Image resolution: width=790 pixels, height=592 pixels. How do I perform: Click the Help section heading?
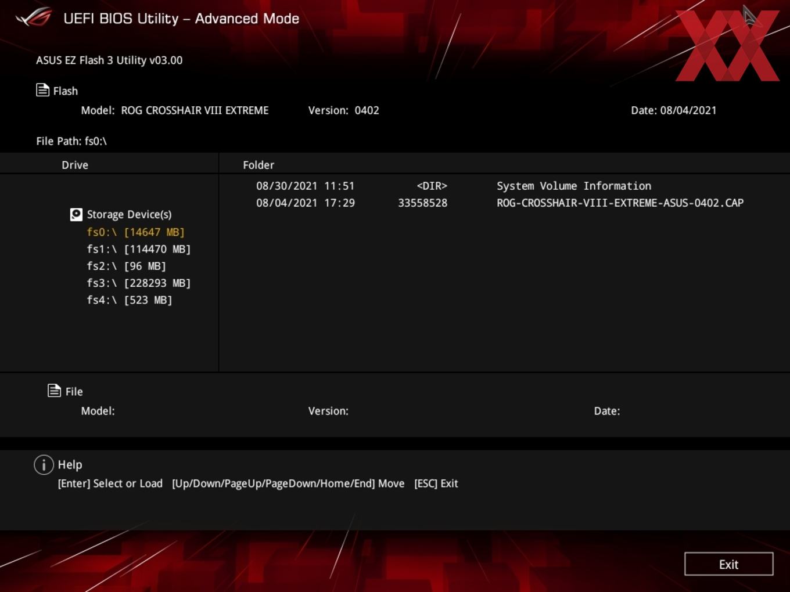[x=70, y=464]
